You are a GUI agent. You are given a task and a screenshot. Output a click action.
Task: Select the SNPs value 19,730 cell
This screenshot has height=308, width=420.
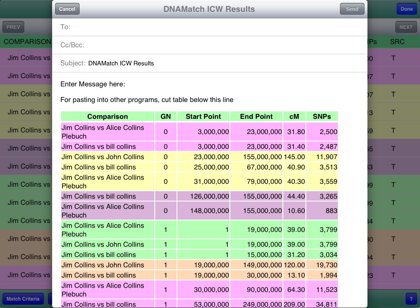[x=322, y=265]
